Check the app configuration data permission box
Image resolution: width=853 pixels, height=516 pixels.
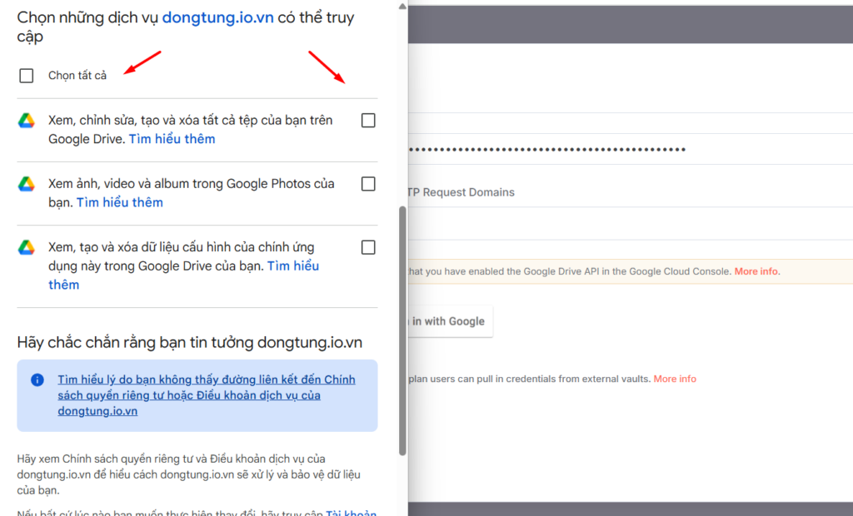point(368,247)
